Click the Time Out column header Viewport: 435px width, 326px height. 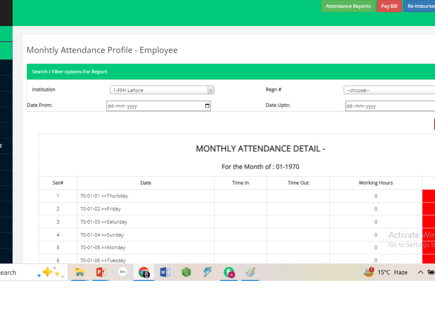pos(298,183)
